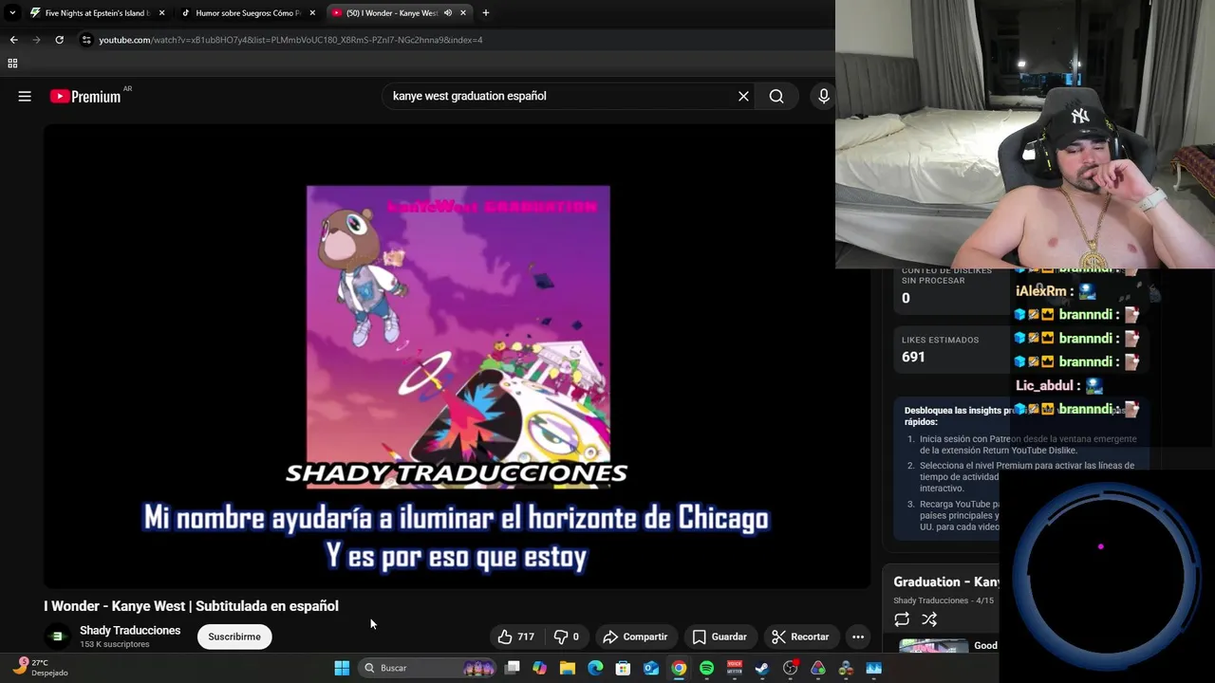Open OBS Studio from taskbar
The width and height of the screenshot is (1215, 683).
790,668
